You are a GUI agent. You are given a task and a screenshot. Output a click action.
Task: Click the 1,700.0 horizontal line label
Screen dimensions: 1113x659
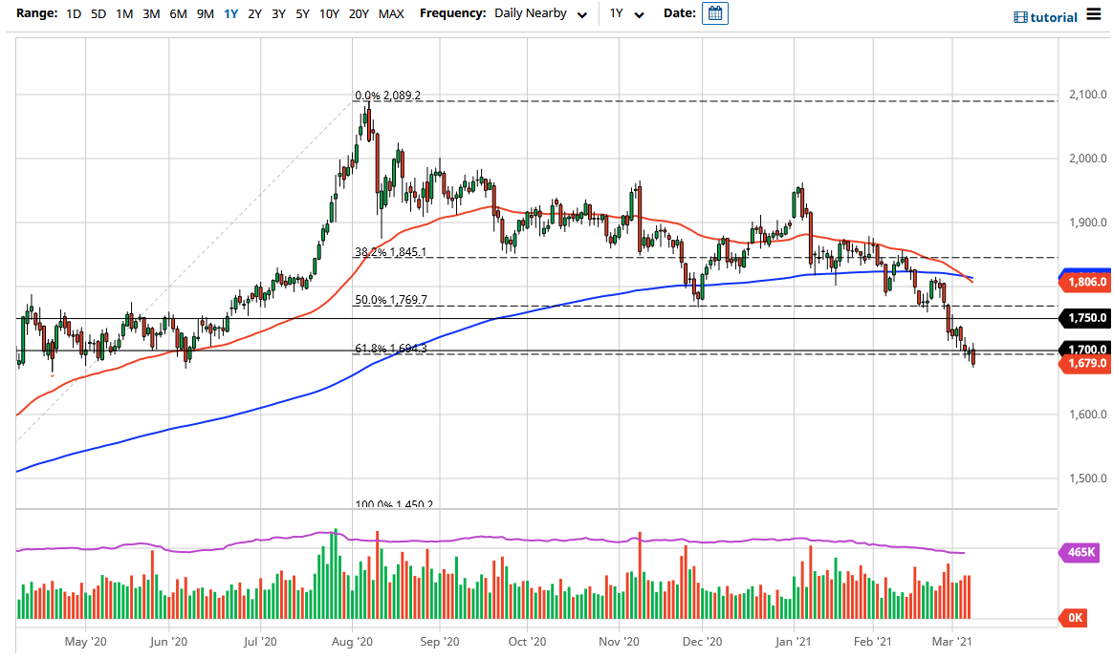point(1085,349)
